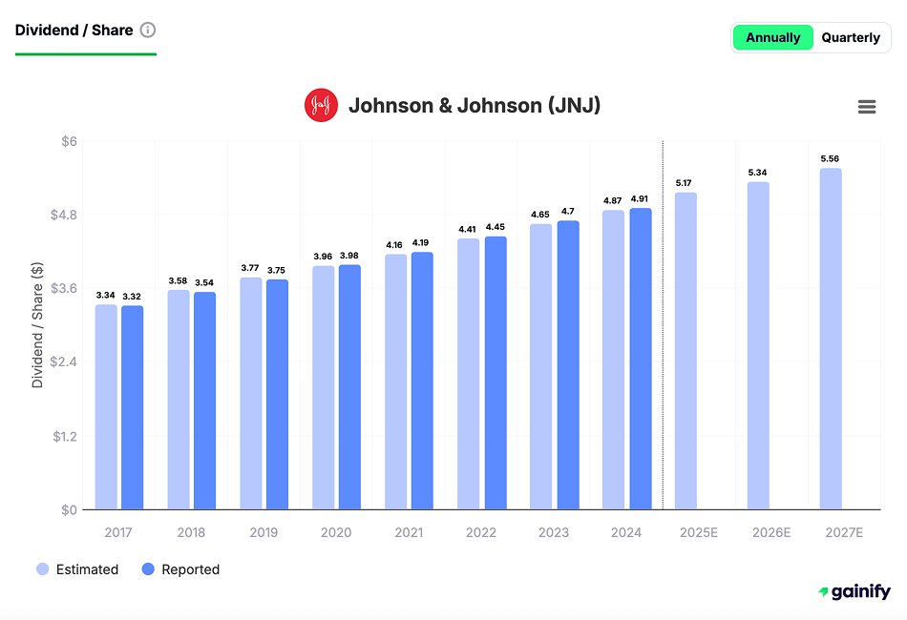Select the Annually view toggle
Image resolution: width=907 pixels, height=620 pixels.
click(x=772, y=38)
